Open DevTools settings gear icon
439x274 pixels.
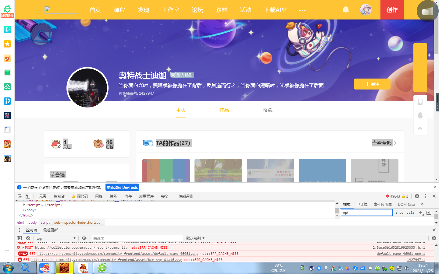[x=417, y=196]
